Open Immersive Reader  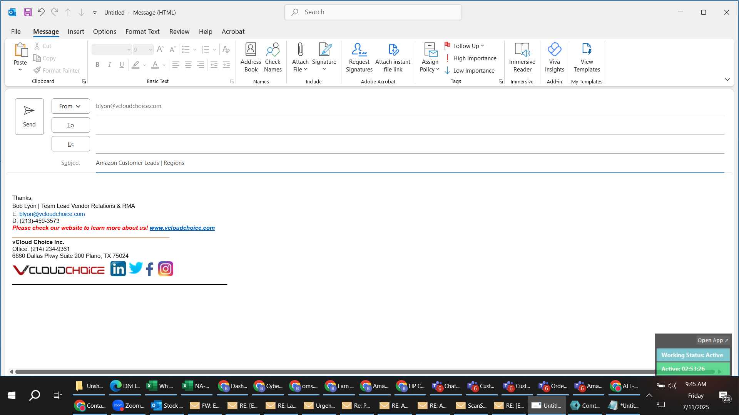pyautogui.click(x=522, y=57)
